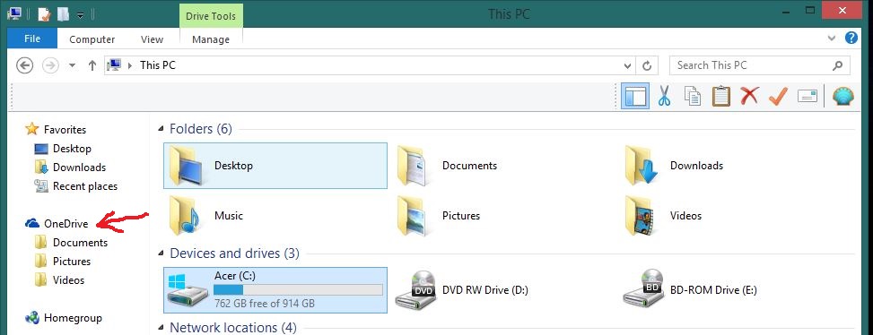Click This PC in the address bar

(158, 65)
